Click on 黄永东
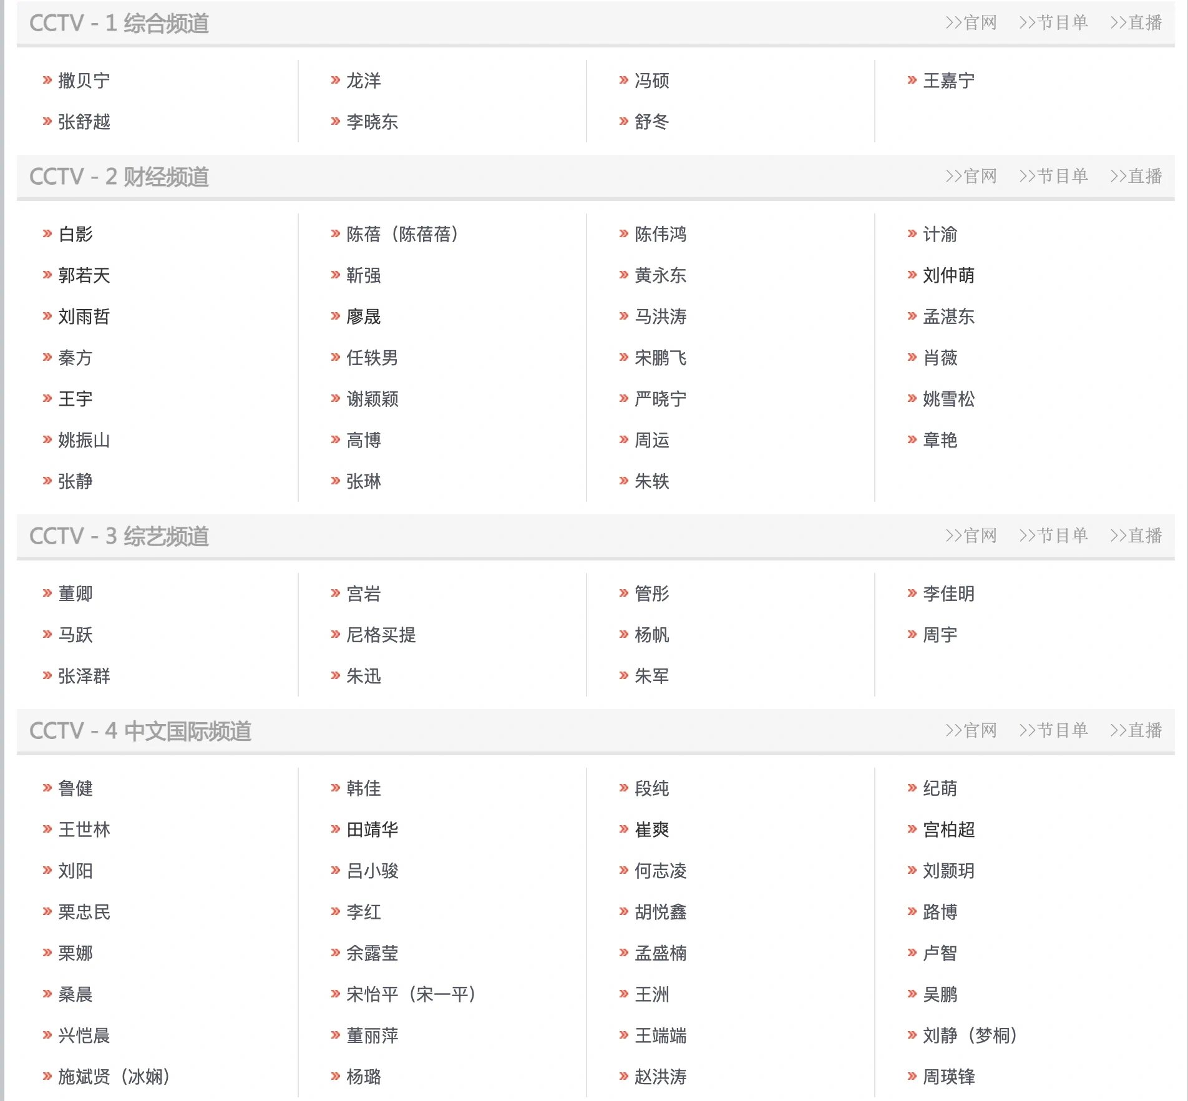Screen dimensions: 1188x1101 [x=661, y=275]
